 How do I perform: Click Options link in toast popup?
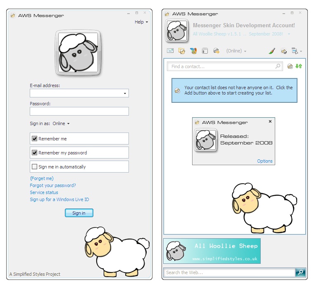tap(265, 161)
